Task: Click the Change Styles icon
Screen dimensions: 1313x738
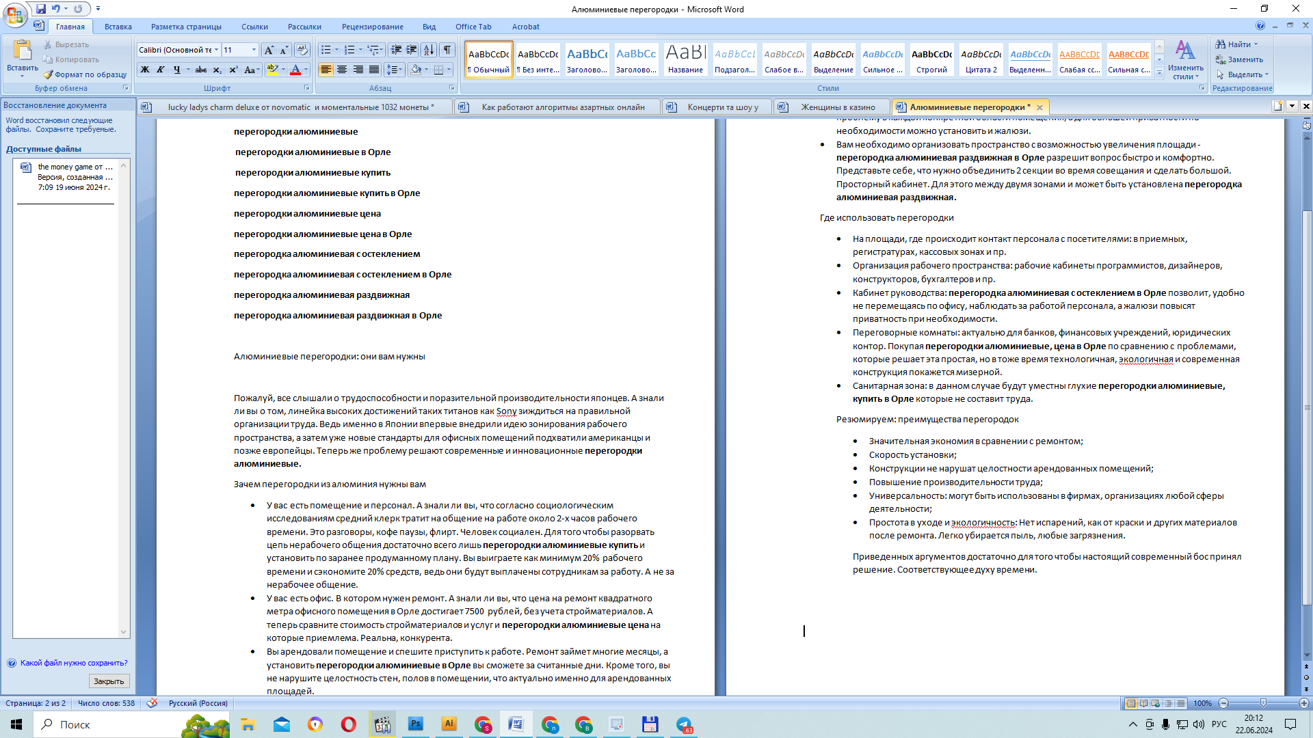Action: coord(1185,51)
